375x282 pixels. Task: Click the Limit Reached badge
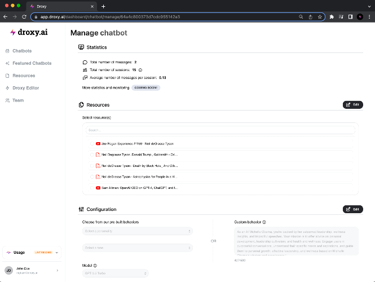click(43, 252)
